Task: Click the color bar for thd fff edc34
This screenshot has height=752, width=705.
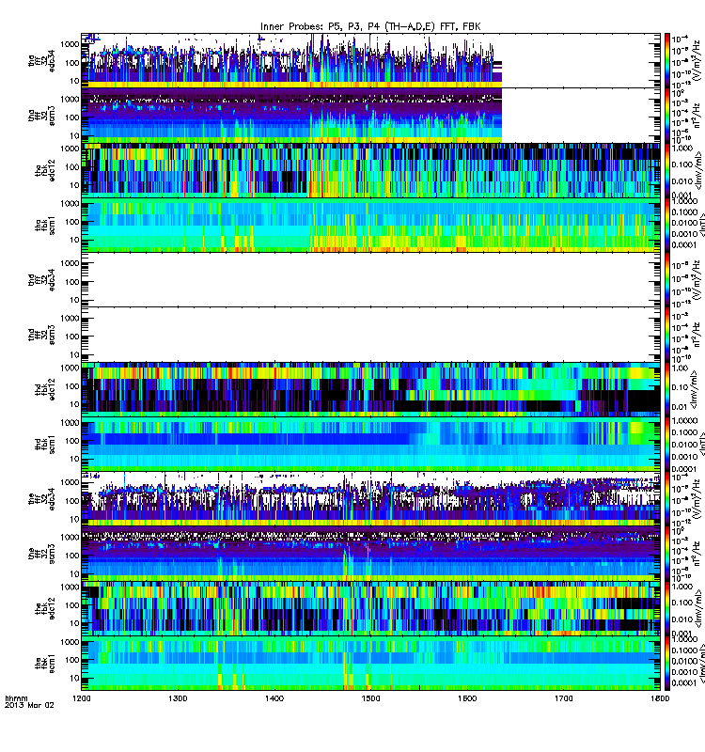Action: tap(667, 280)
